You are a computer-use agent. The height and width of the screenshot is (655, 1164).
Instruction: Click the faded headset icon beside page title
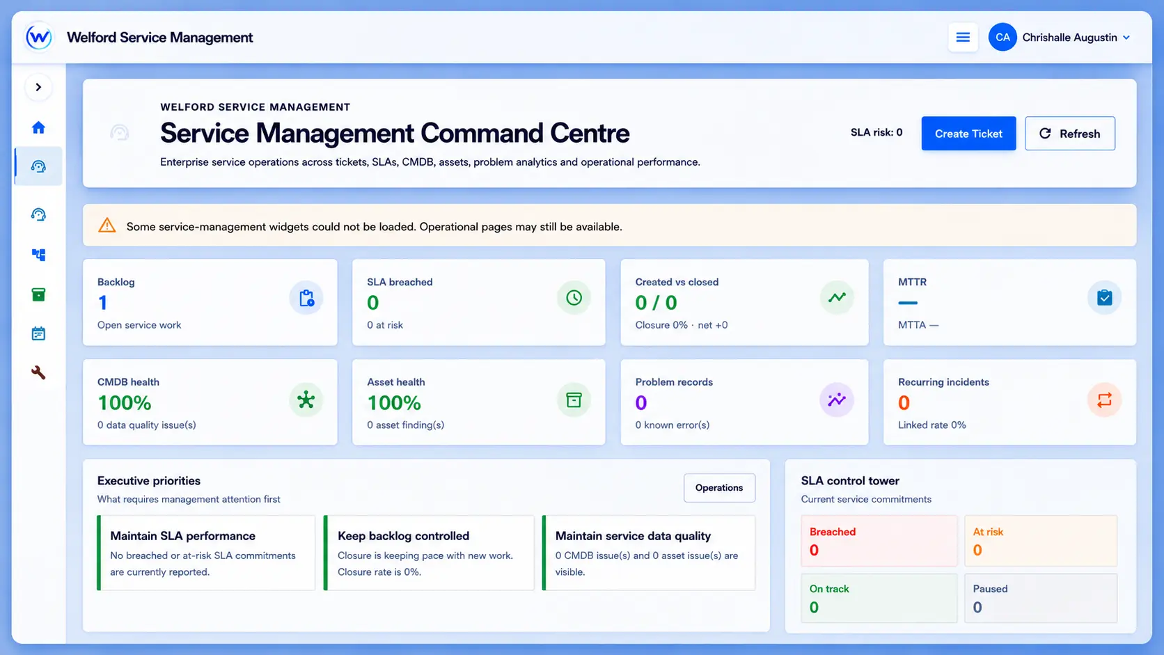[120, 132]
